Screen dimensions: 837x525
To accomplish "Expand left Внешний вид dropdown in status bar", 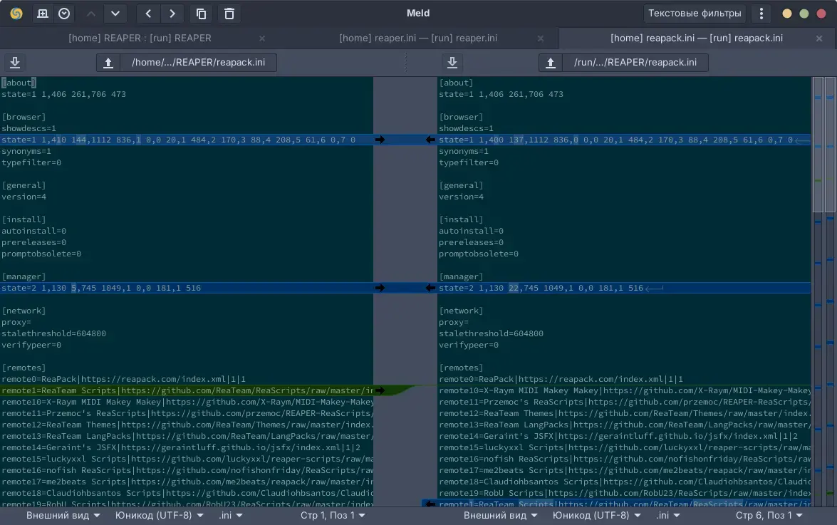I will click(63, 515).
